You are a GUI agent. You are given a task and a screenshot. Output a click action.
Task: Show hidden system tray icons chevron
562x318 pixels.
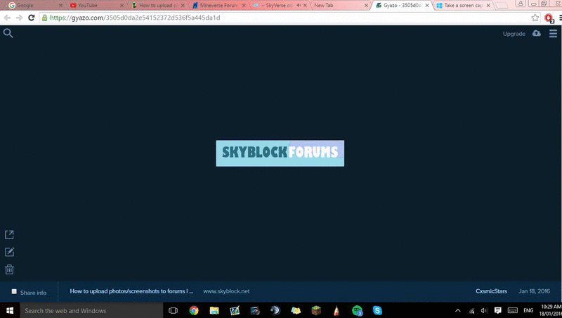pyautogui.click(x=458, y=310)
